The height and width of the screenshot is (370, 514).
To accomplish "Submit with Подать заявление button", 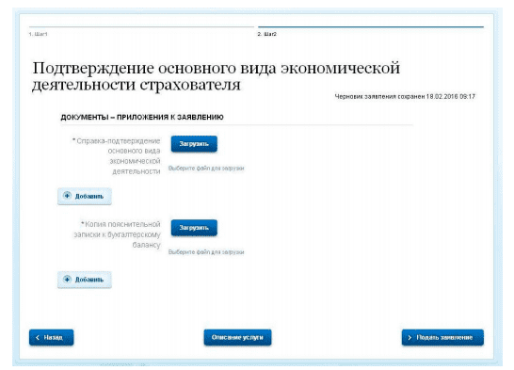I will pyautogui.click(x=442, y=338).
